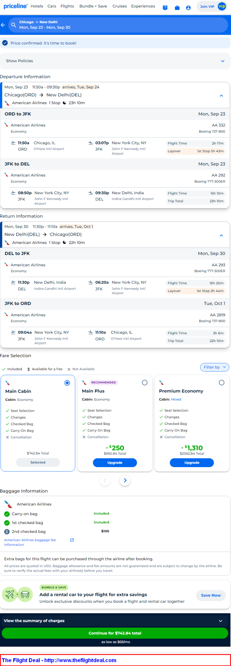Open the Filter by dropdown
The height and width of the screenshot is (666, 231).
pos(214,367)
